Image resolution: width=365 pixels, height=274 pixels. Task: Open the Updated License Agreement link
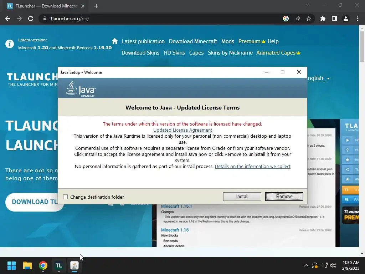(182, 130)
